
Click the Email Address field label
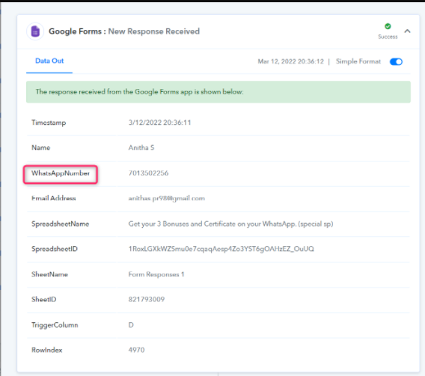54,198
